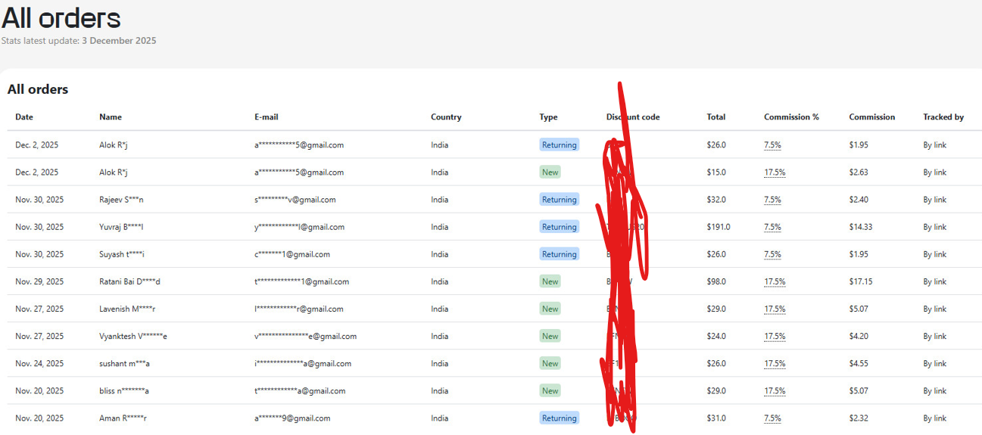Image resolution: width=982 pixels, height=435 pixels.
Task: Click the name Rajeev S***n
Action: coord(121,200)
